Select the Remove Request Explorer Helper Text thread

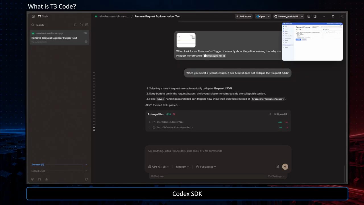tap(59, 38)
